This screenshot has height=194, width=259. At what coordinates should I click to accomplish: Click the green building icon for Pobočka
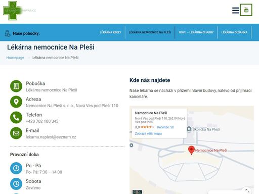pyautogui.click(x=16, y=86)
